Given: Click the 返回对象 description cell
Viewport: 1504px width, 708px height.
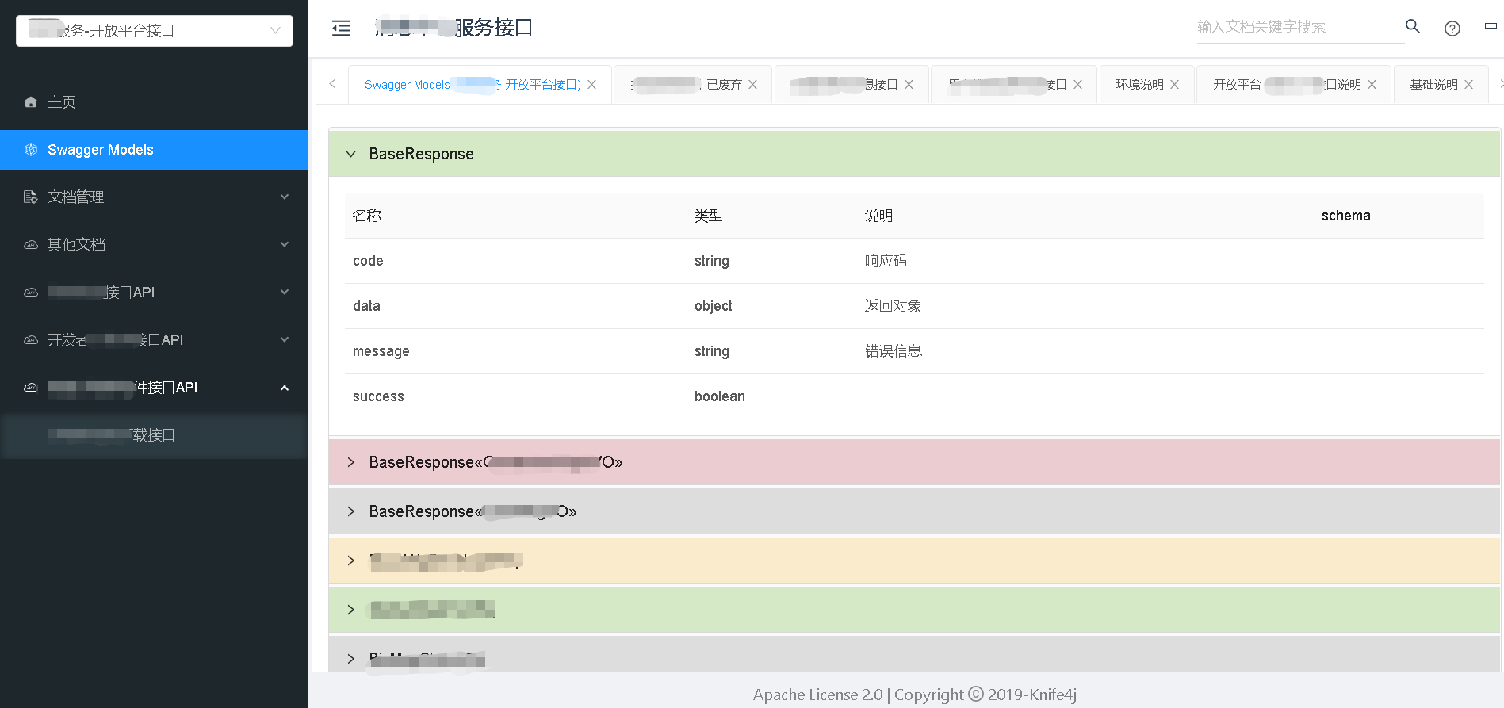Looking at the screenshot, I should 893,306.
